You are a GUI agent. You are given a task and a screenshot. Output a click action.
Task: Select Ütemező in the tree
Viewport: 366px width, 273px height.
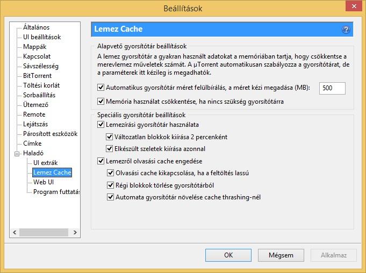tap(35, 105)
